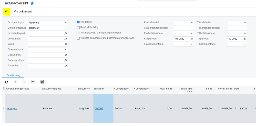Click Vis dokument button
Image resolution: width=256 pixels, height=126 pixels.
23,12
